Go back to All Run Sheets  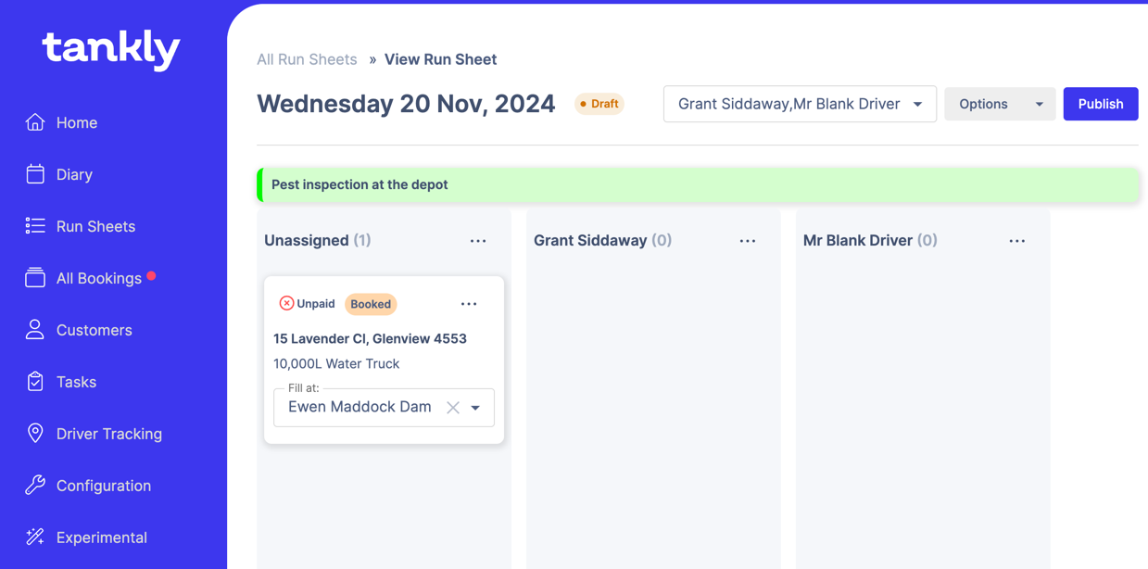click(307, 59)
